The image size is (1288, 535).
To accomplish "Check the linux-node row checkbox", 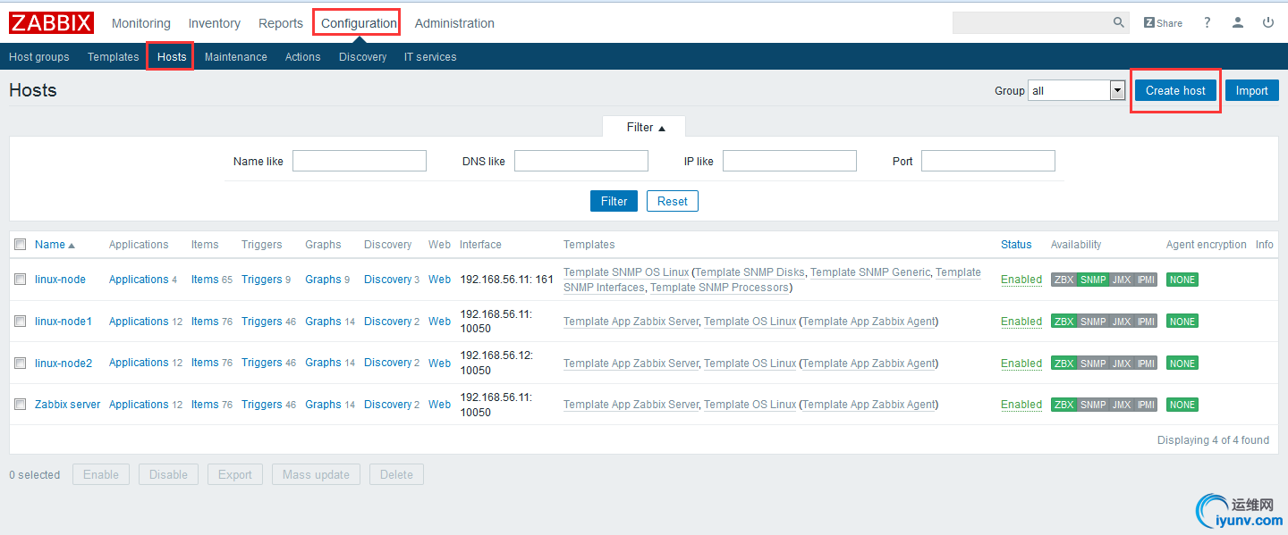I will [21, 280].
